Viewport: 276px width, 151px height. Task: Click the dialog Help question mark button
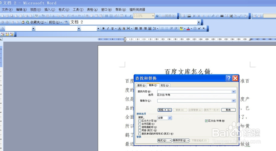point(229,78)
